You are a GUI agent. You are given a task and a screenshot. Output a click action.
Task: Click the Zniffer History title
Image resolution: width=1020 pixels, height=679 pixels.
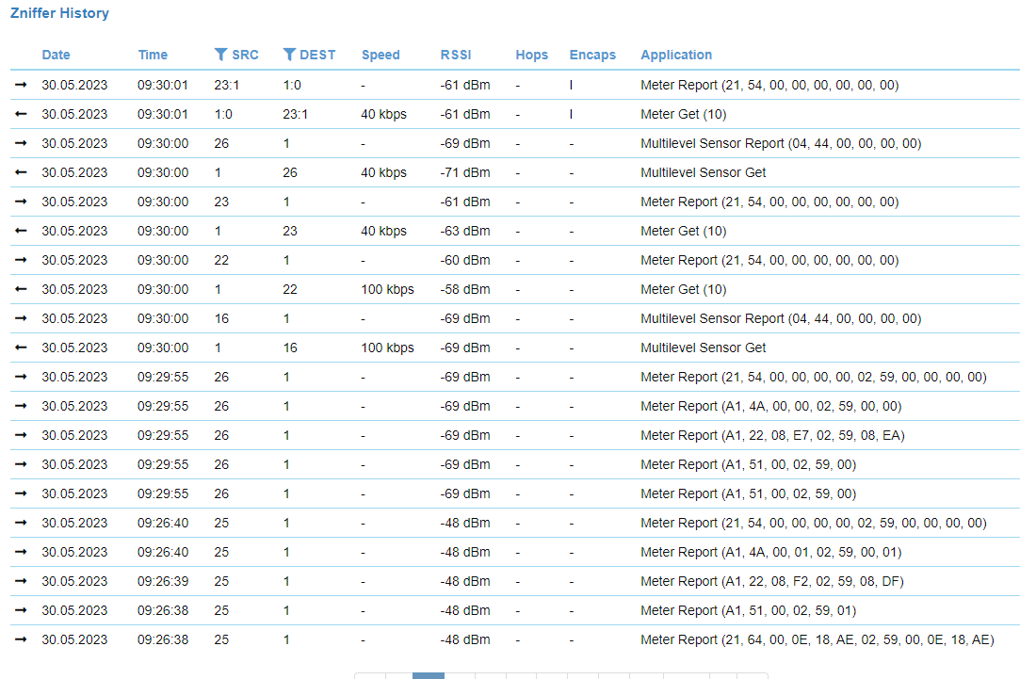[x=59, y=13]
